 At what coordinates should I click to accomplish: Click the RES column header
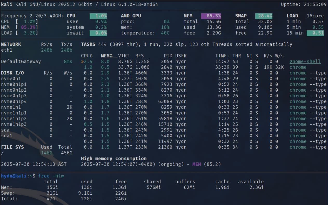pyautogui.click(x=139, y=56)
